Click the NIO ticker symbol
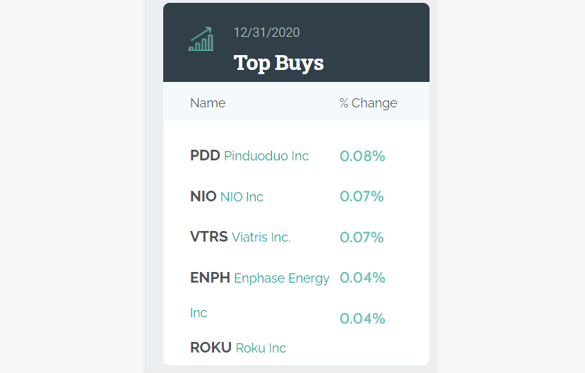The width and height of the screenshot is (585, 373). coord(203,196)
